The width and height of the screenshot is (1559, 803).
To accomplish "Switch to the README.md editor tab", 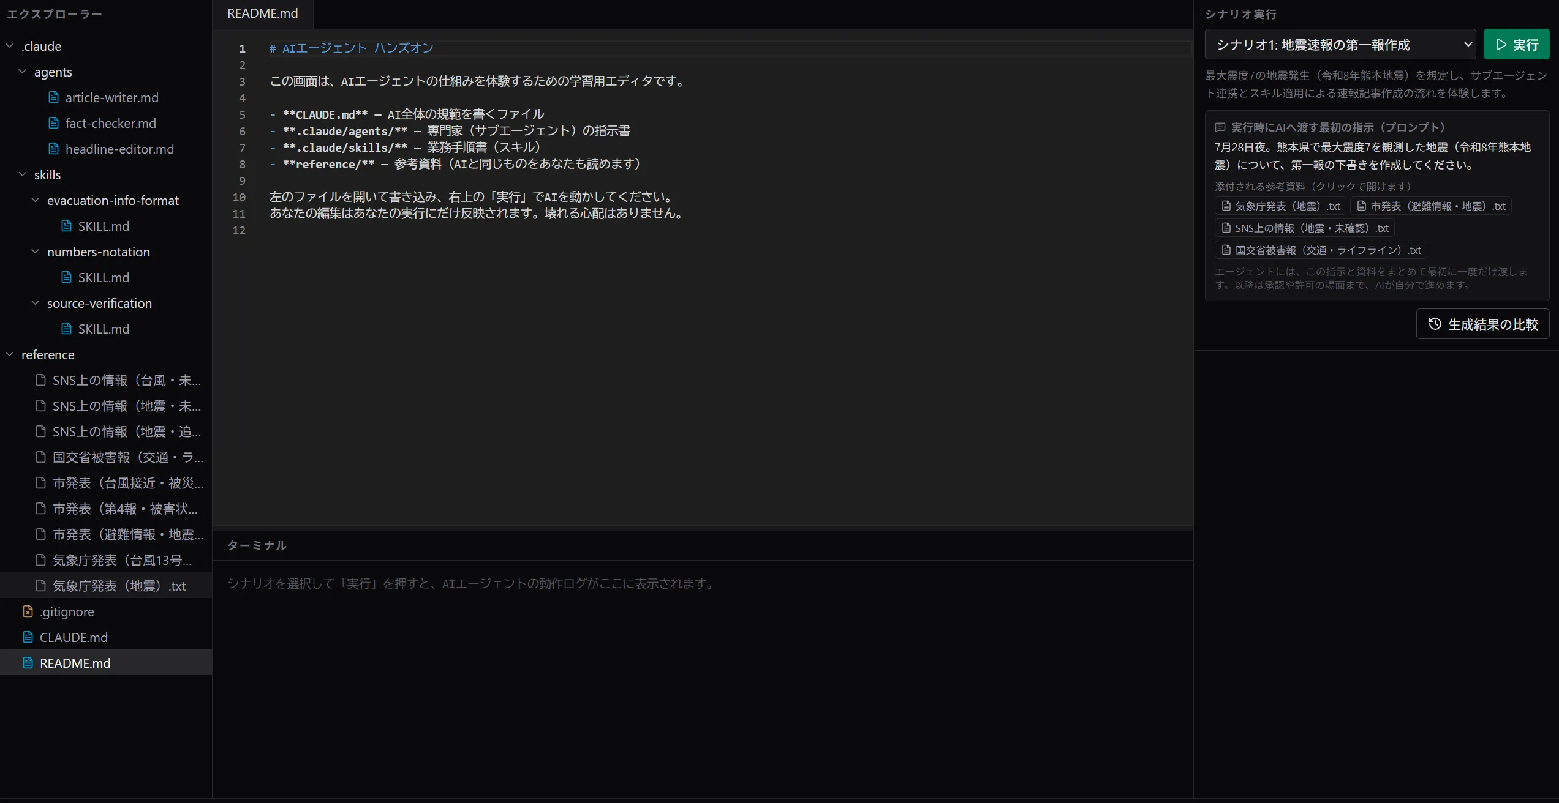I will [x=263, y=13].
